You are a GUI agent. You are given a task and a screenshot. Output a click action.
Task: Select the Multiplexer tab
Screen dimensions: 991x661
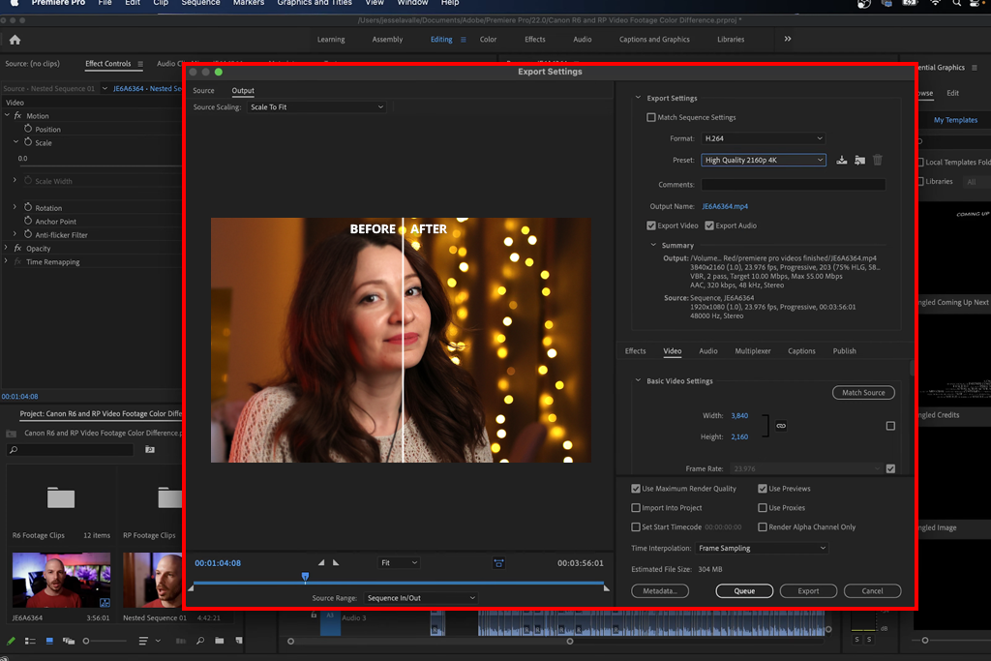pos(753,350)
